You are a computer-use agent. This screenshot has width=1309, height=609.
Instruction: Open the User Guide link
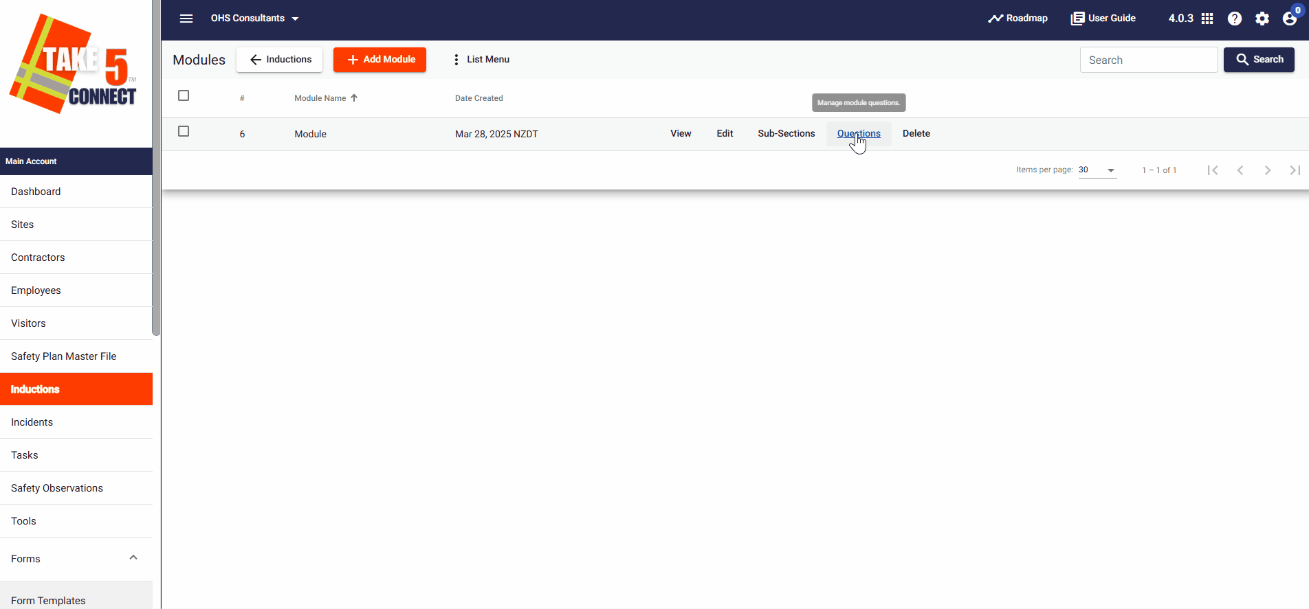(x=1103, y=19)
